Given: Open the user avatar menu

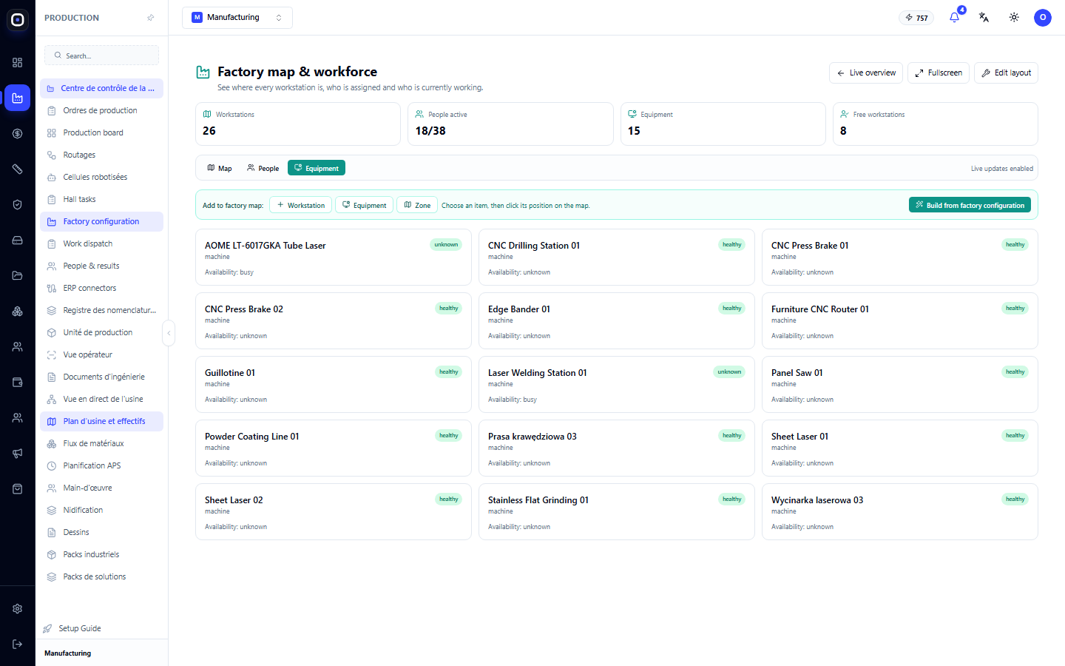Looking at the screenshot, I should 1043,18.
